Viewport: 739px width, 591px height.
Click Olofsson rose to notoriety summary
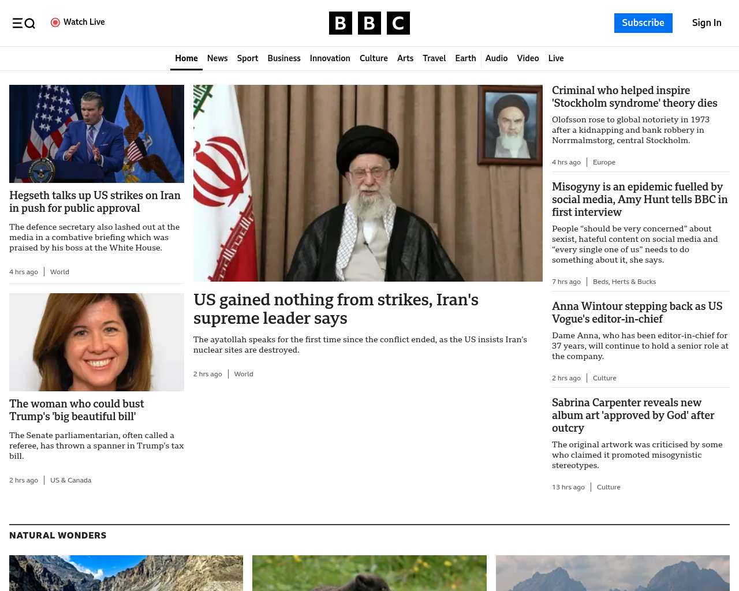630,130
